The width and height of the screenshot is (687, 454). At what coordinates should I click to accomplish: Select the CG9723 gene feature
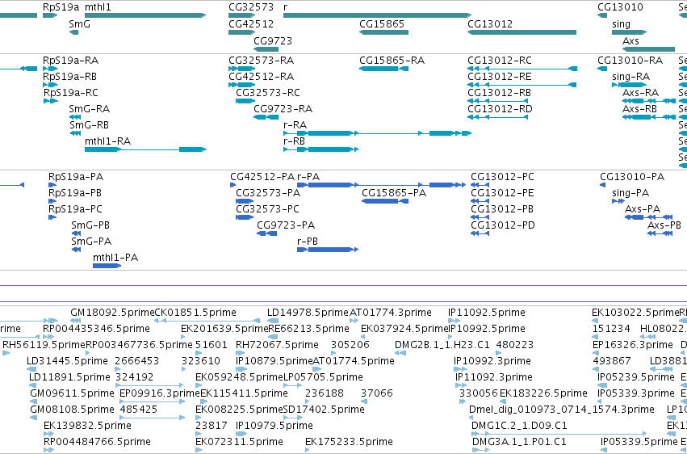(266, 48)
